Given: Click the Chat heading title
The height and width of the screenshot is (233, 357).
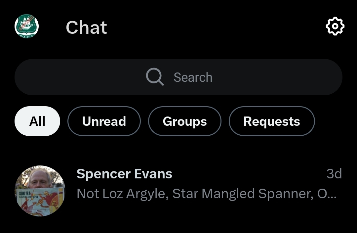Looking at the screenshot, I should coord(86,27).
